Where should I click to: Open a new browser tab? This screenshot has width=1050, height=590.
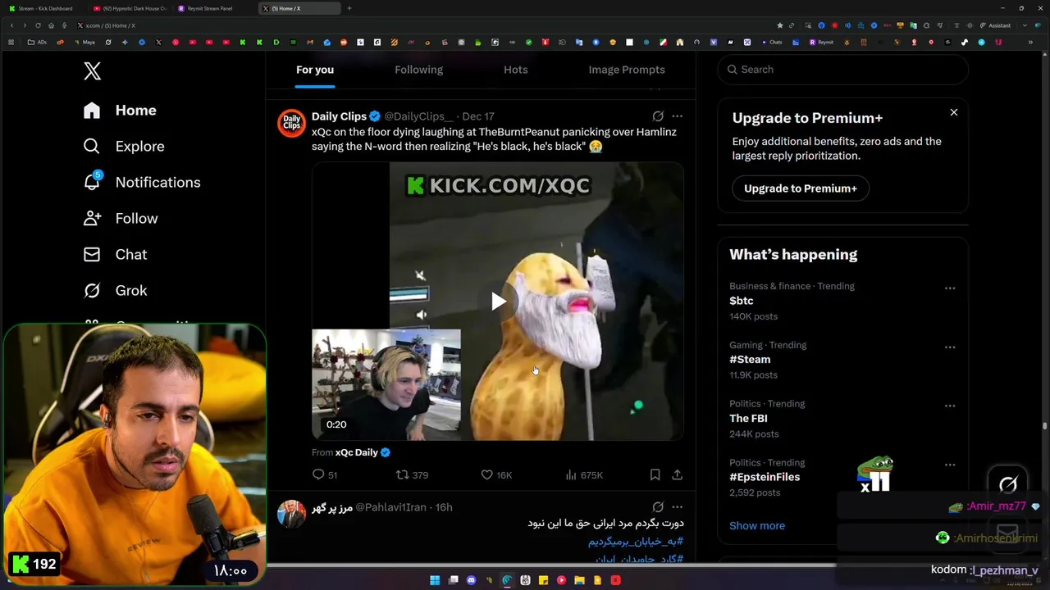349,8
